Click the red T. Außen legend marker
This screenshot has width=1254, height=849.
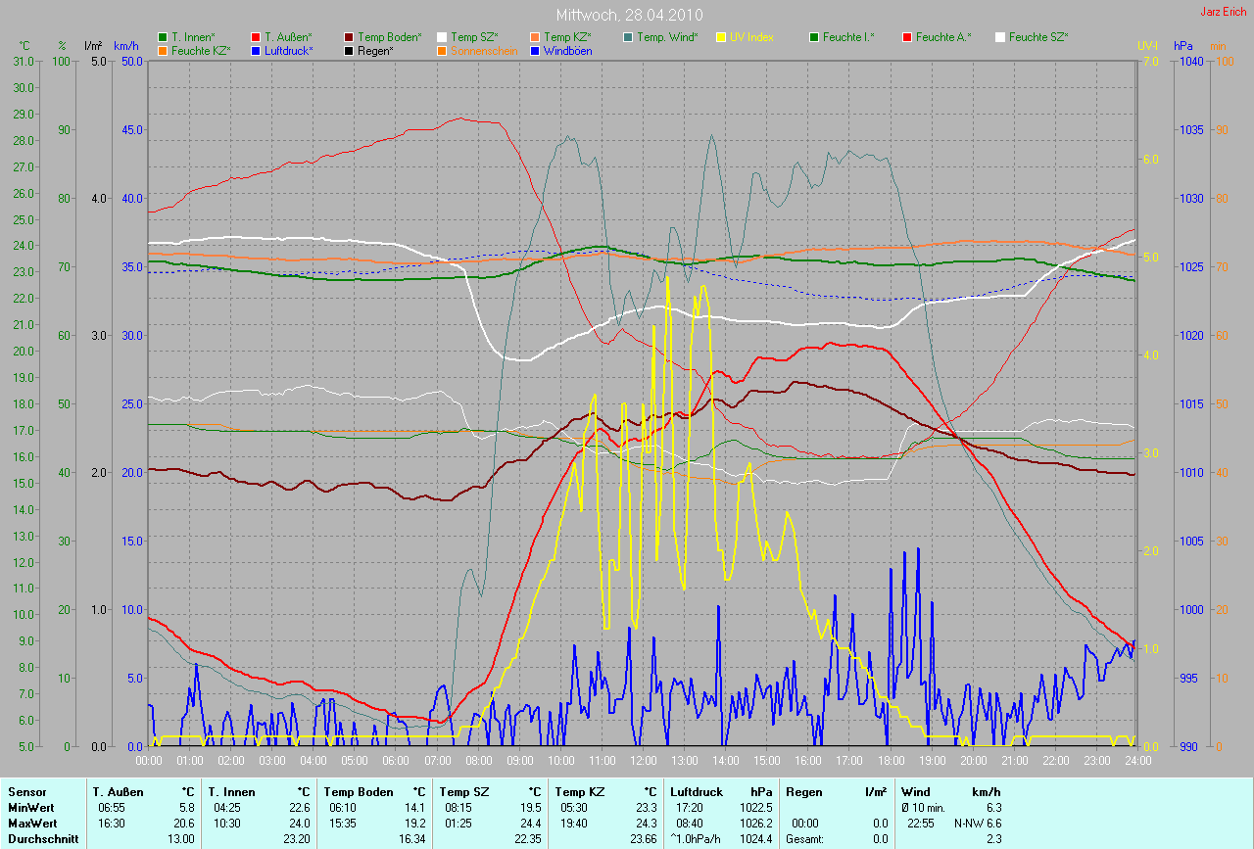point(256,37)
